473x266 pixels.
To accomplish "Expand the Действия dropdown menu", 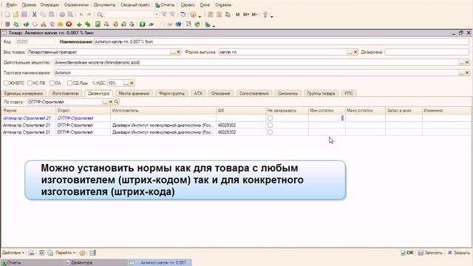I will [x=13, y=253].
